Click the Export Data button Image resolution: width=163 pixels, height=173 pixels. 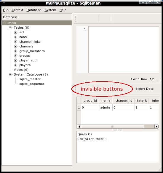click(144, 89)
